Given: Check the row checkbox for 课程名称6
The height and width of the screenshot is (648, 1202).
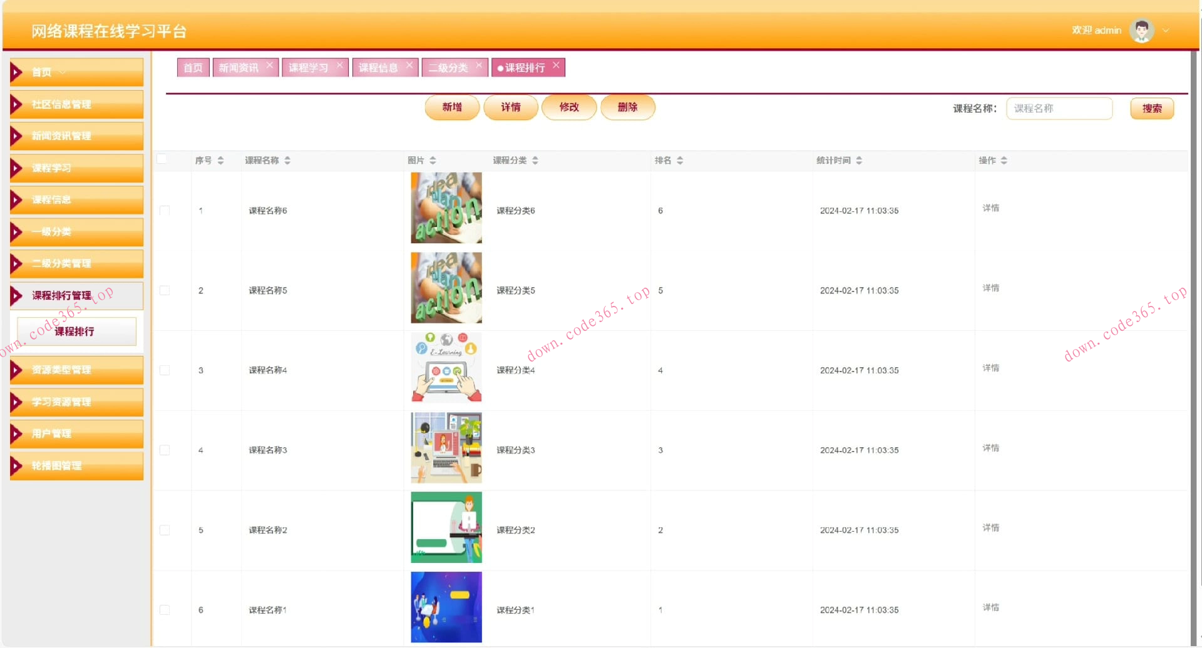Looking at the screenshot, I should pyautogui.click(x=165, y=210).
